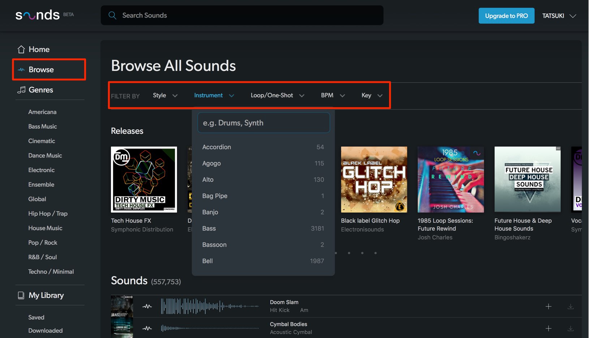
Task: Open My Library section
Action: tap(46, 295)
